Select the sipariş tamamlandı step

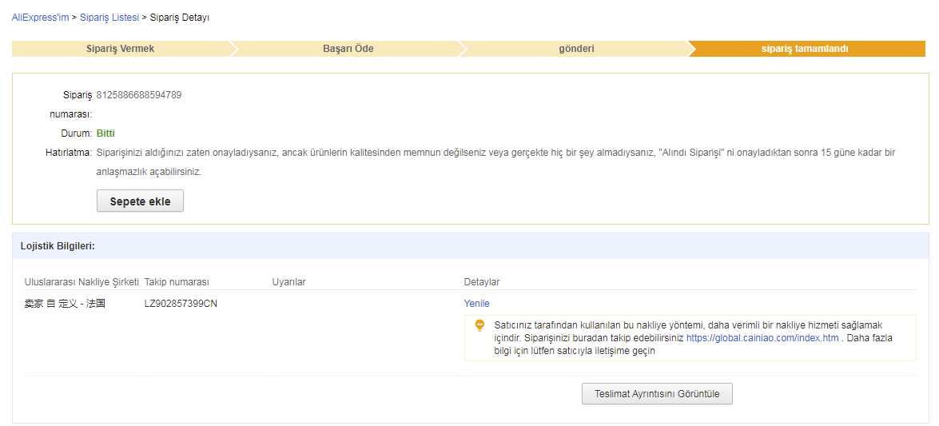coord(804,49)
